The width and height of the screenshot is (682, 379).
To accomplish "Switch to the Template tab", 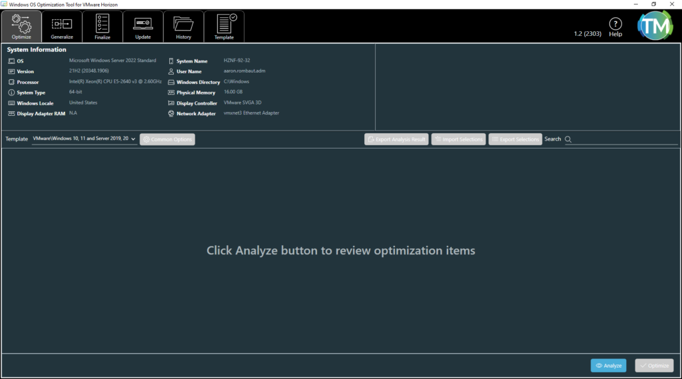I will point(224,27).
